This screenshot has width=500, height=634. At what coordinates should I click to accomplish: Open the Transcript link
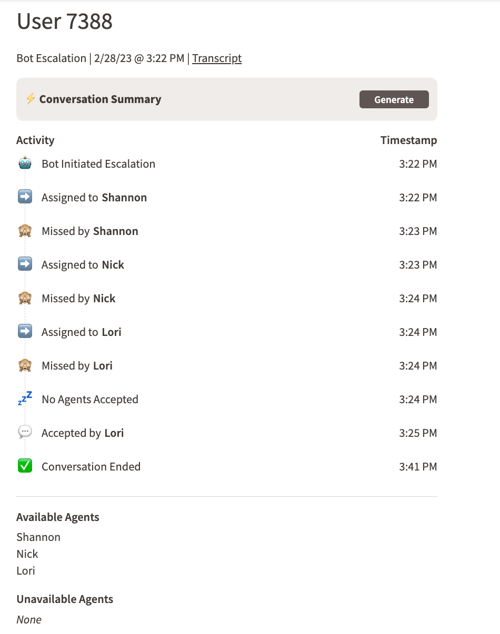217,58
